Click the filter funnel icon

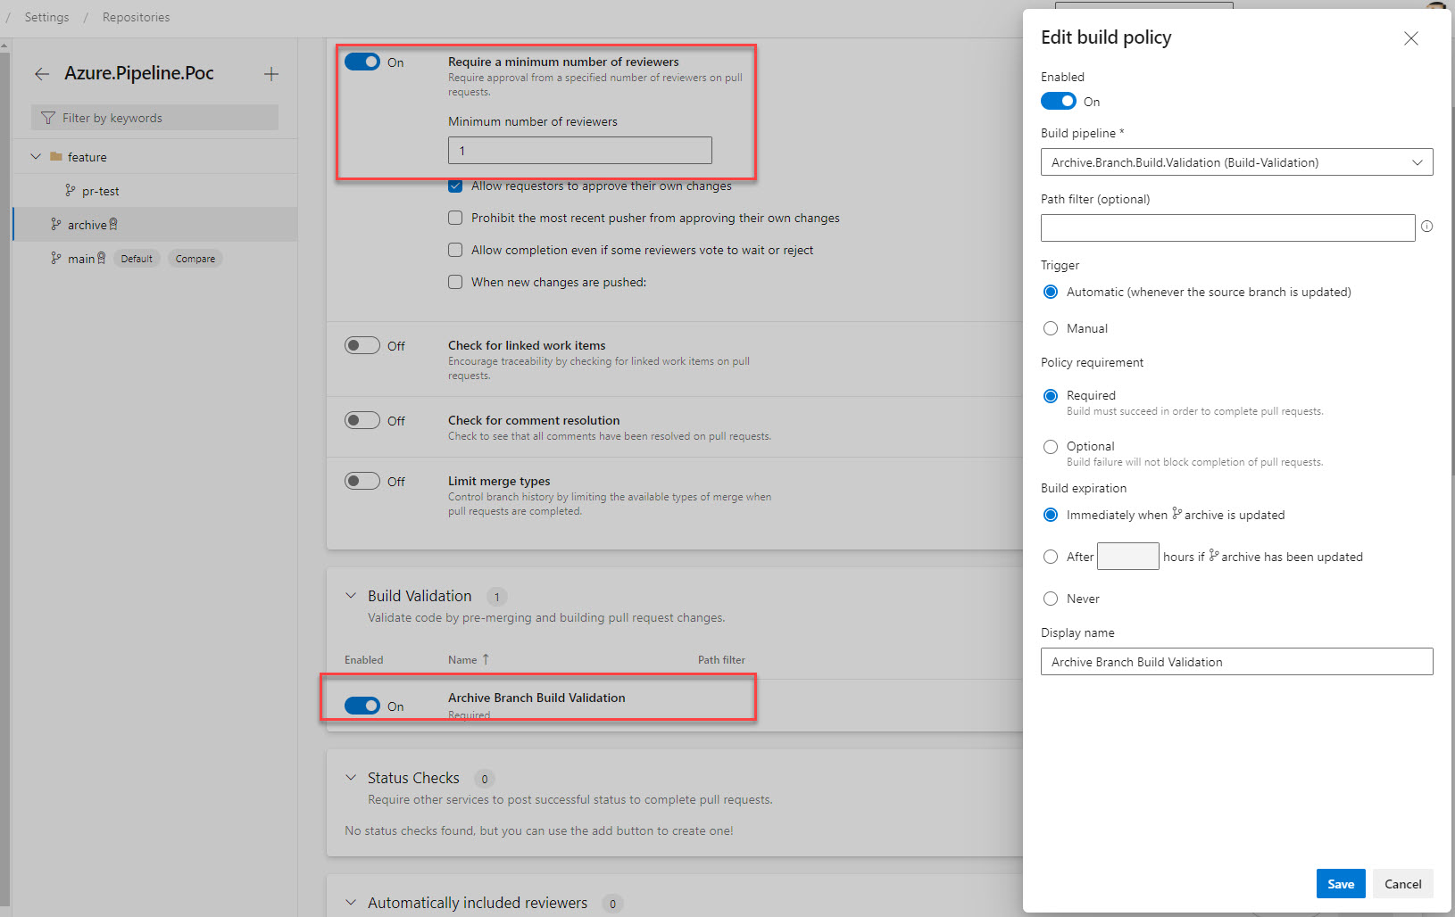46,117
